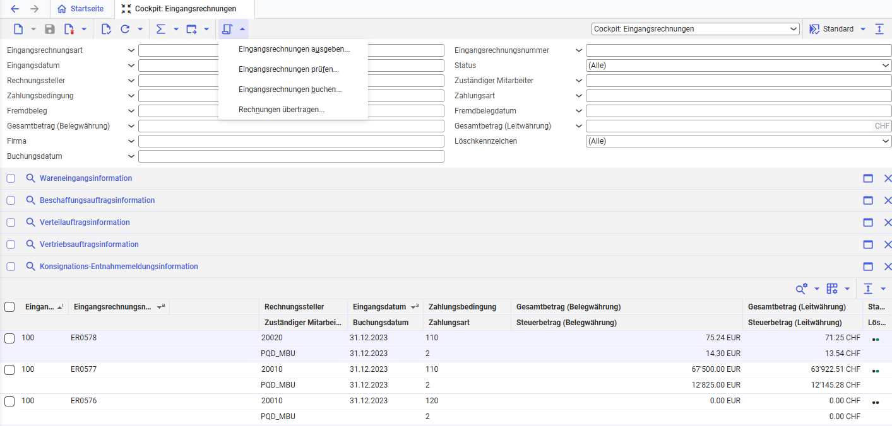
Task: Toggle the Verteilauftragsinformation checkbox
Action: [x=11, y=222]
